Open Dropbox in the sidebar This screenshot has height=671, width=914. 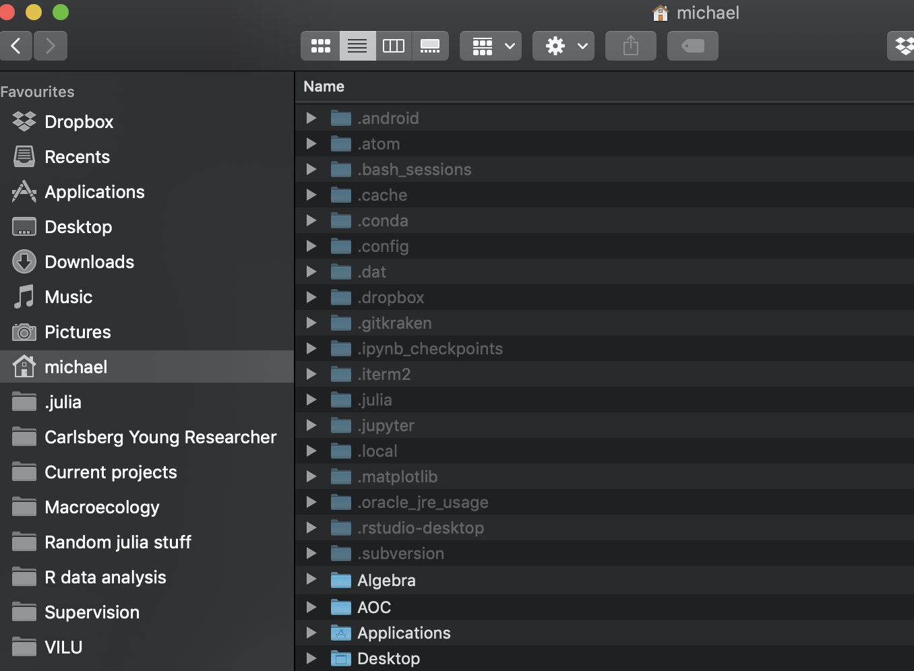[147, 122]
